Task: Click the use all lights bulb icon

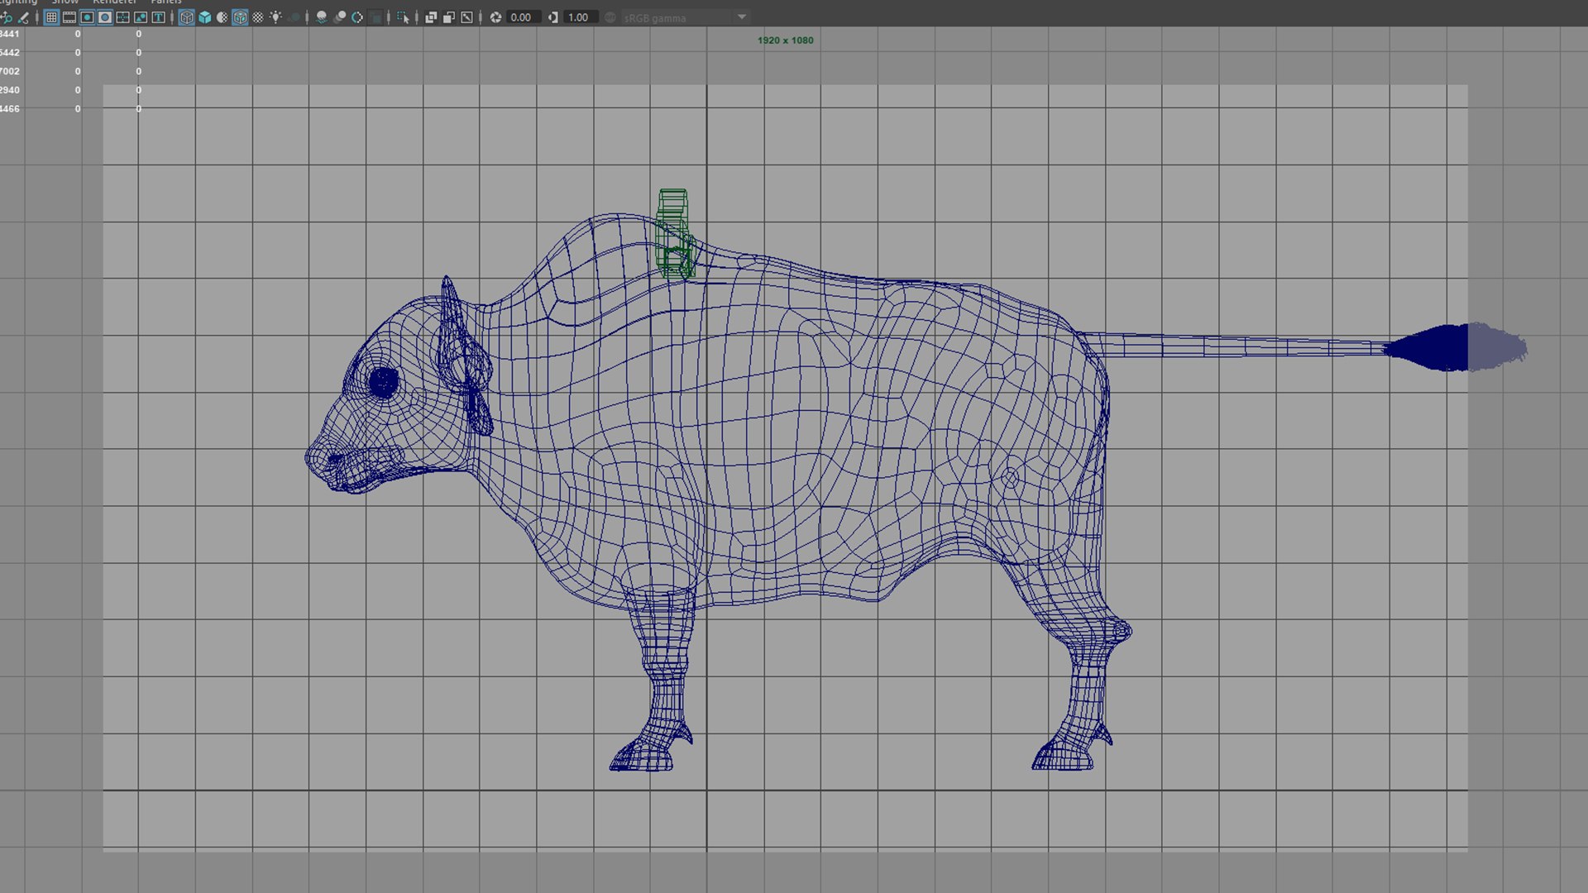Action: coord(275,17)
